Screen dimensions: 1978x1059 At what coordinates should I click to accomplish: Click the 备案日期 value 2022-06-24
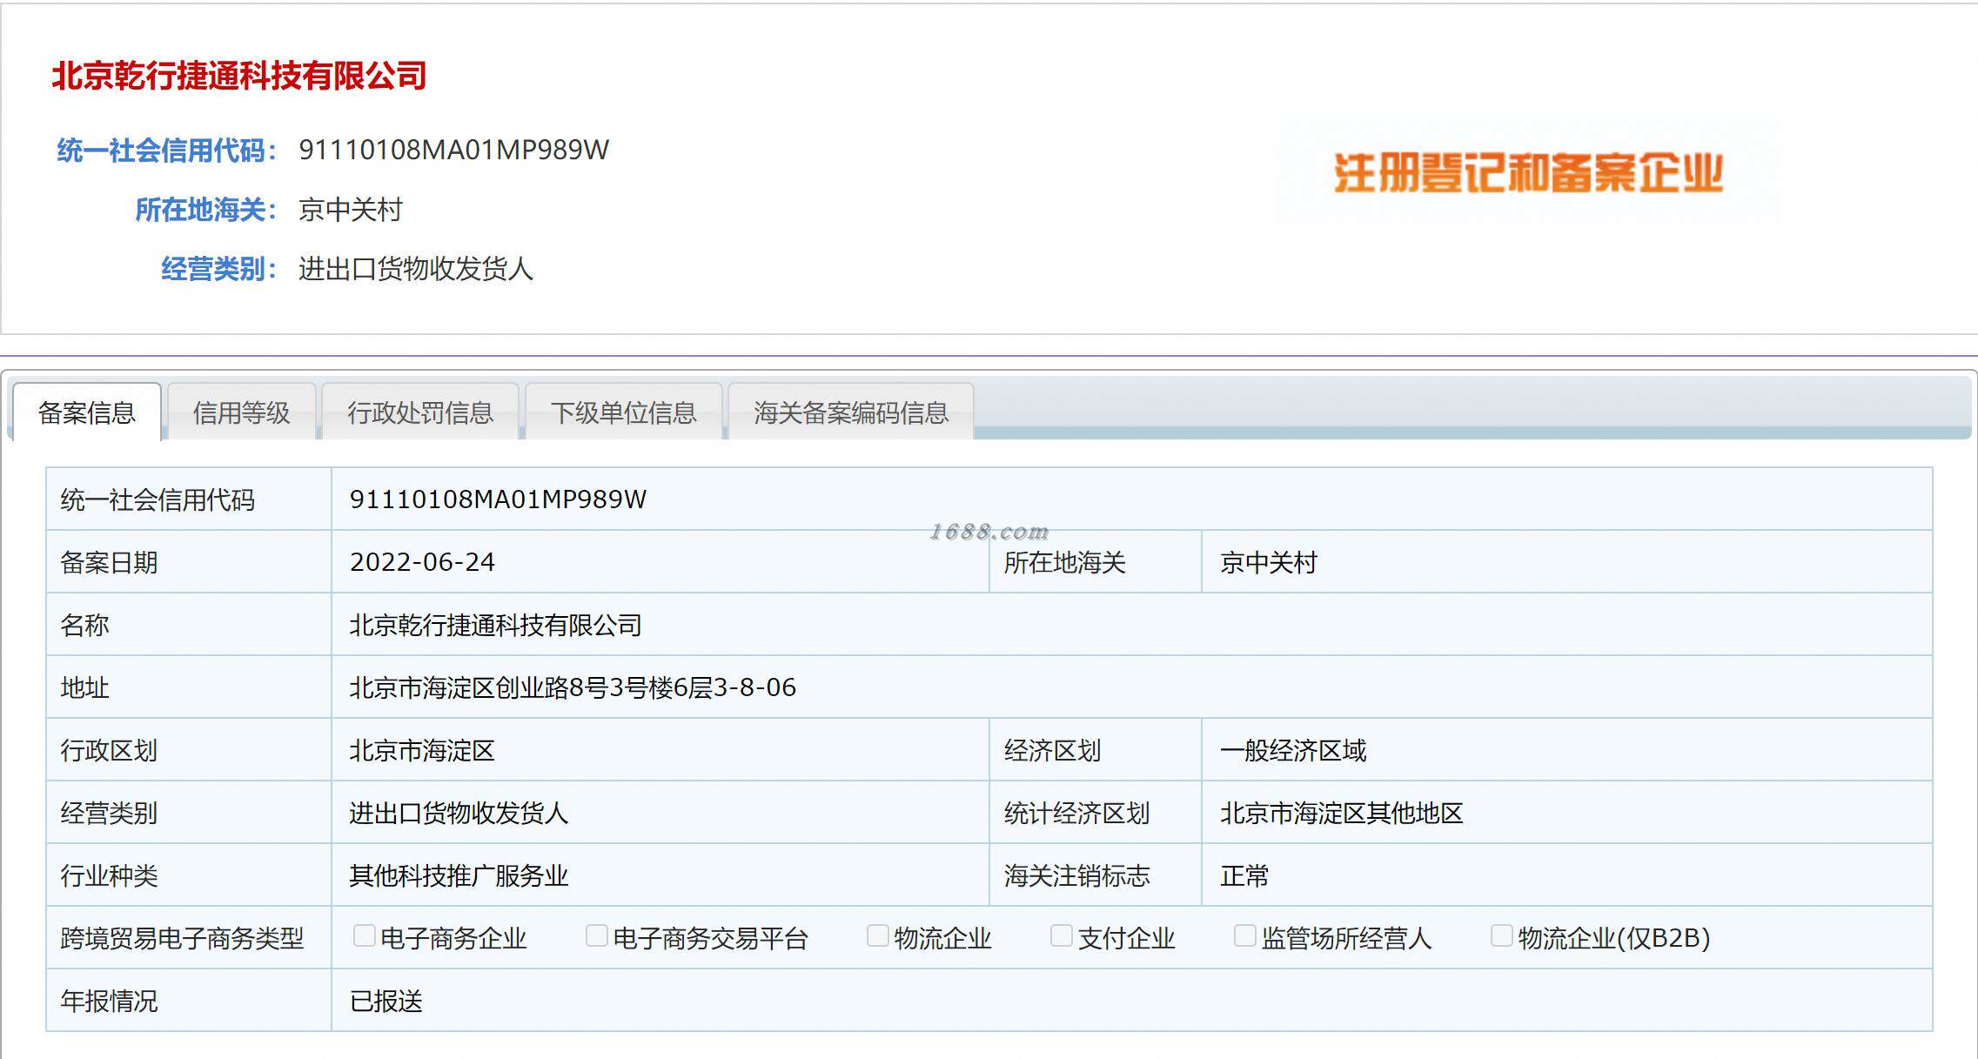point(422,562)
